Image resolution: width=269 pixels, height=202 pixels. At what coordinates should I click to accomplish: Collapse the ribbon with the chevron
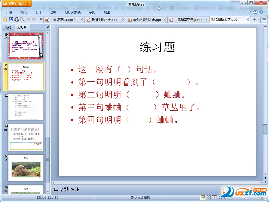(x=250, y=12)
